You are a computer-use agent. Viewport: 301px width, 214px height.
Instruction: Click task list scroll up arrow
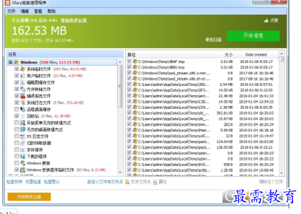click(120, 62)
